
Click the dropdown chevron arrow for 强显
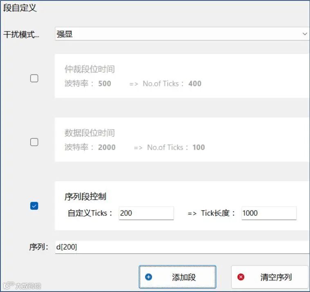pos(305,34)
